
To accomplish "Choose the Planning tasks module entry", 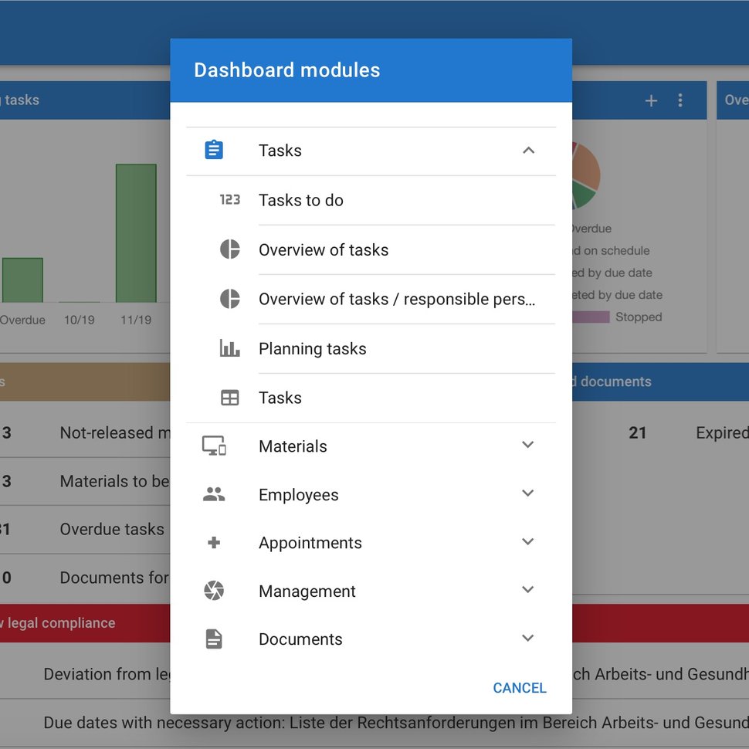I will (x=371, y=349).
